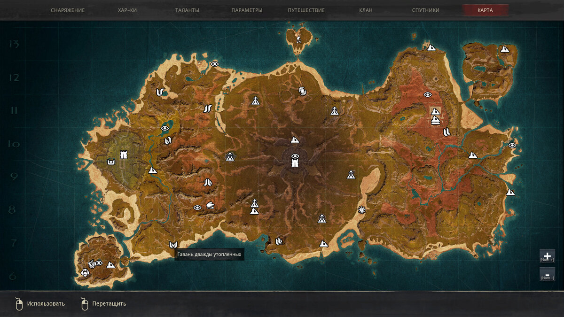Select the skull-and-crossbones marker on the small northern island

(x=299, y=40)
